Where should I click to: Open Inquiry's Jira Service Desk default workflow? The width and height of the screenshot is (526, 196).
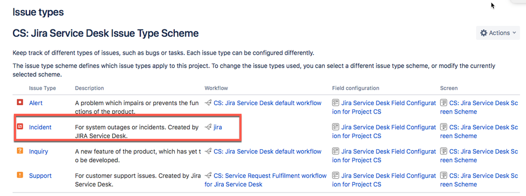267,151
